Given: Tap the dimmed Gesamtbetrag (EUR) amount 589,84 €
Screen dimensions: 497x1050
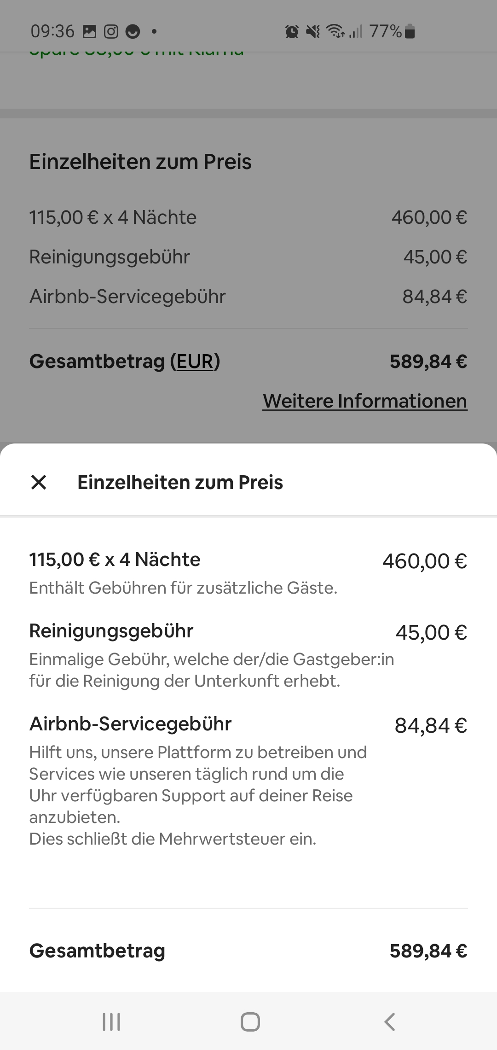Looking at the screenshot, I should (428, 362).
